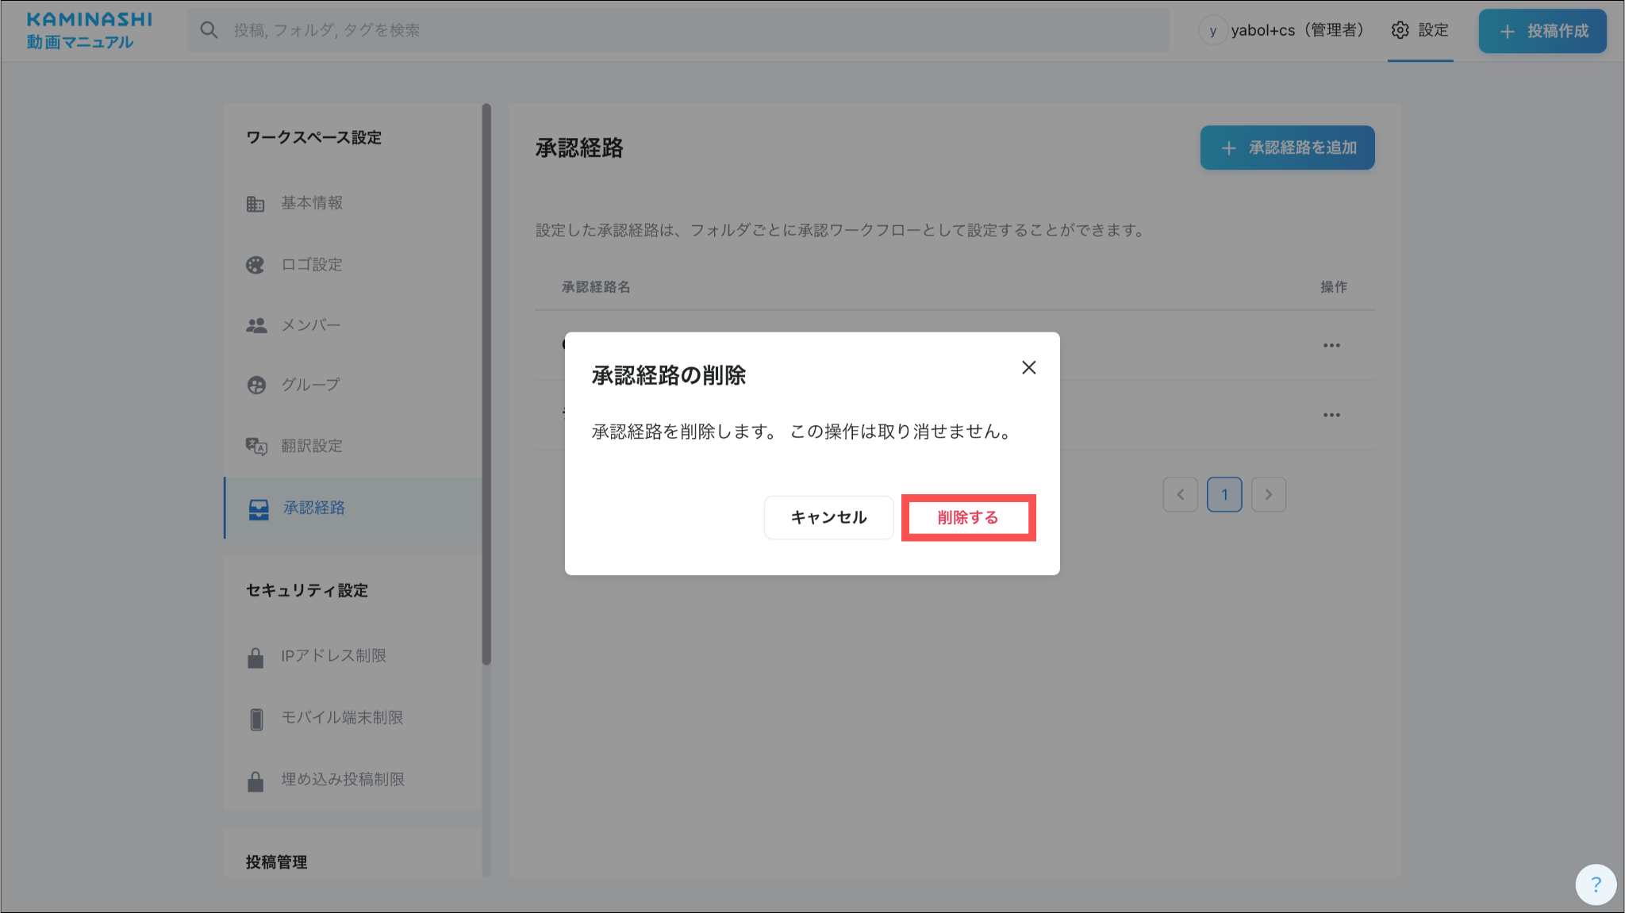Viewport: 1625px width, 913px height.
Task: Open the 基本情報 building icon
Action: point(255,204)
